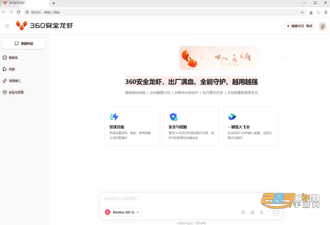Collapse the sidebar with the hamburger icon
Viewport: 330px width, 225px height.
point(7,26)
